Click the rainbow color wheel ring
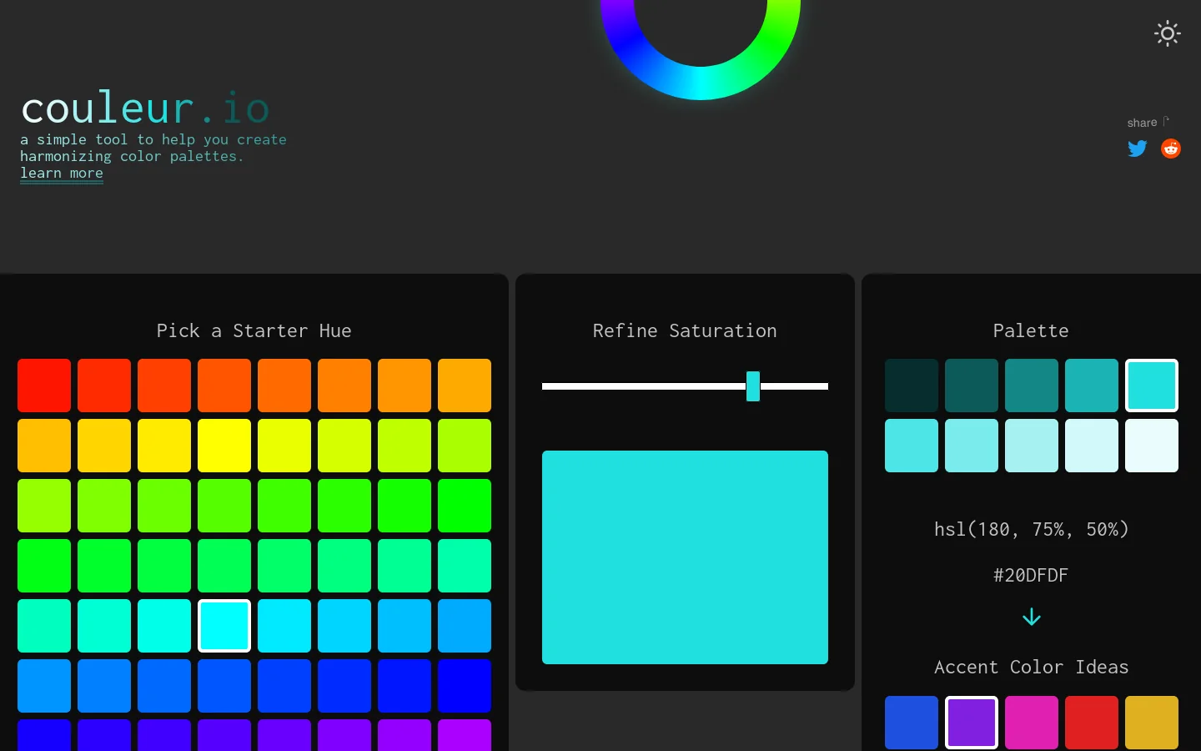Viewport: 1201px width, 751px height. (701, 82)
